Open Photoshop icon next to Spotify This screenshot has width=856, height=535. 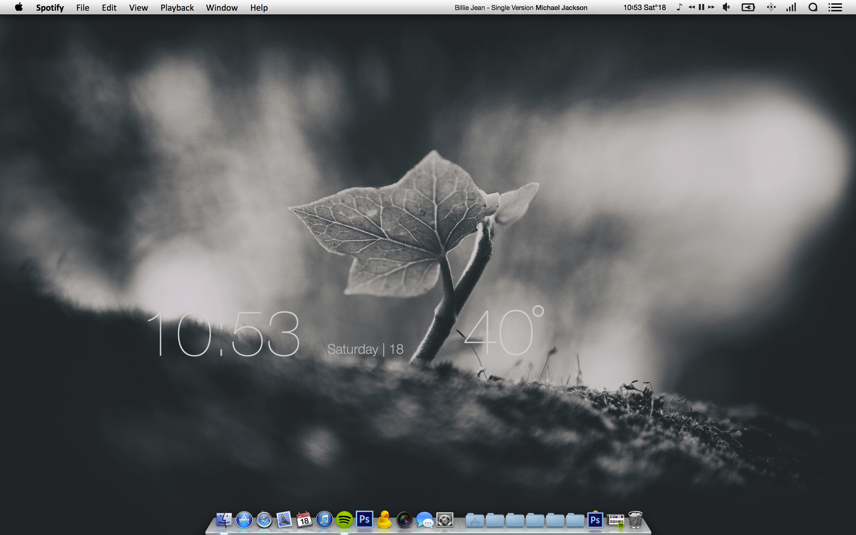(364, 519)
